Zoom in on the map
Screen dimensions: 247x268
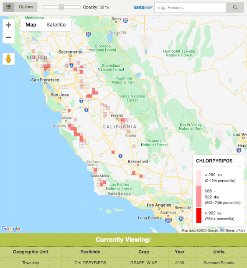(x=8, y=25)
